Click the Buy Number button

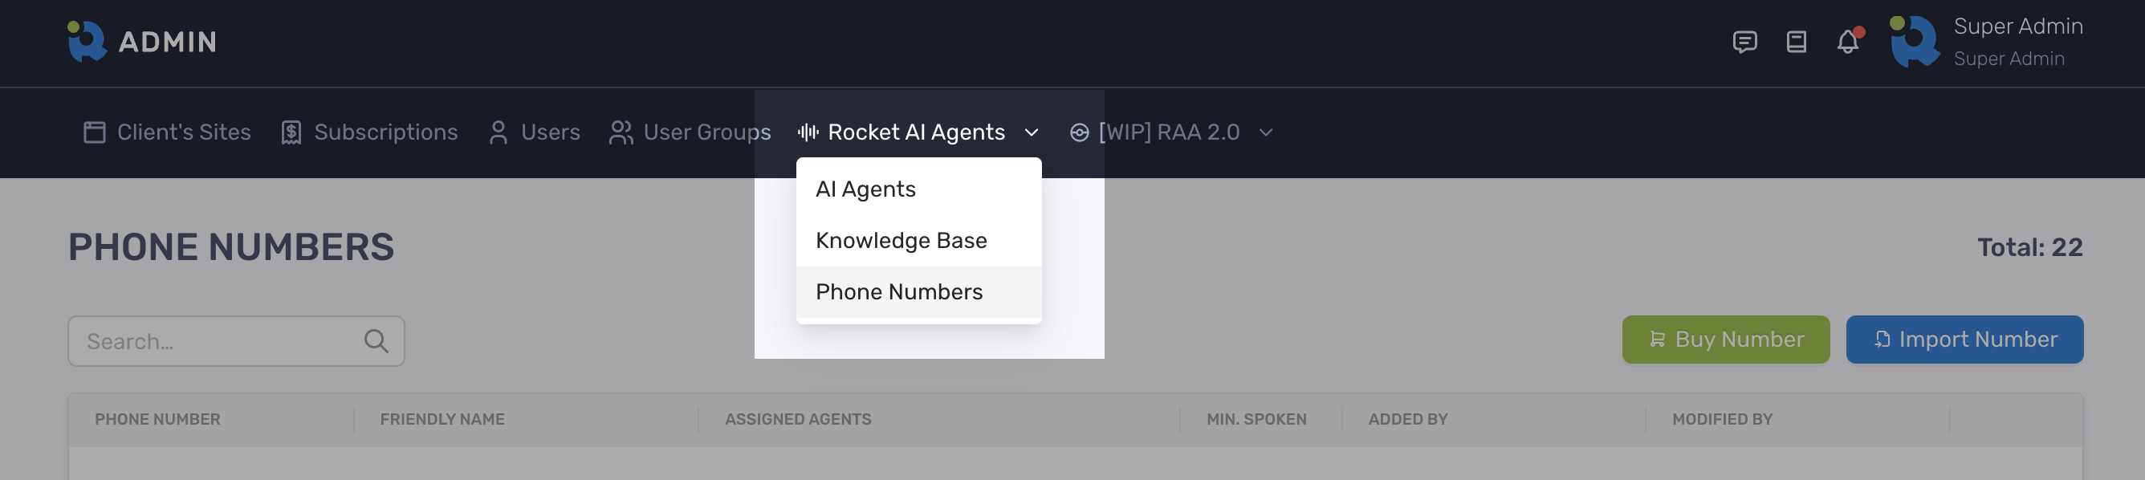point(1725,340)
